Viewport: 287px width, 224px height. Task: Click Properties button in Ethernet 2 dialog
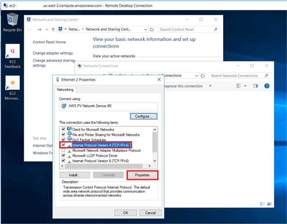[x=142, y=175]
